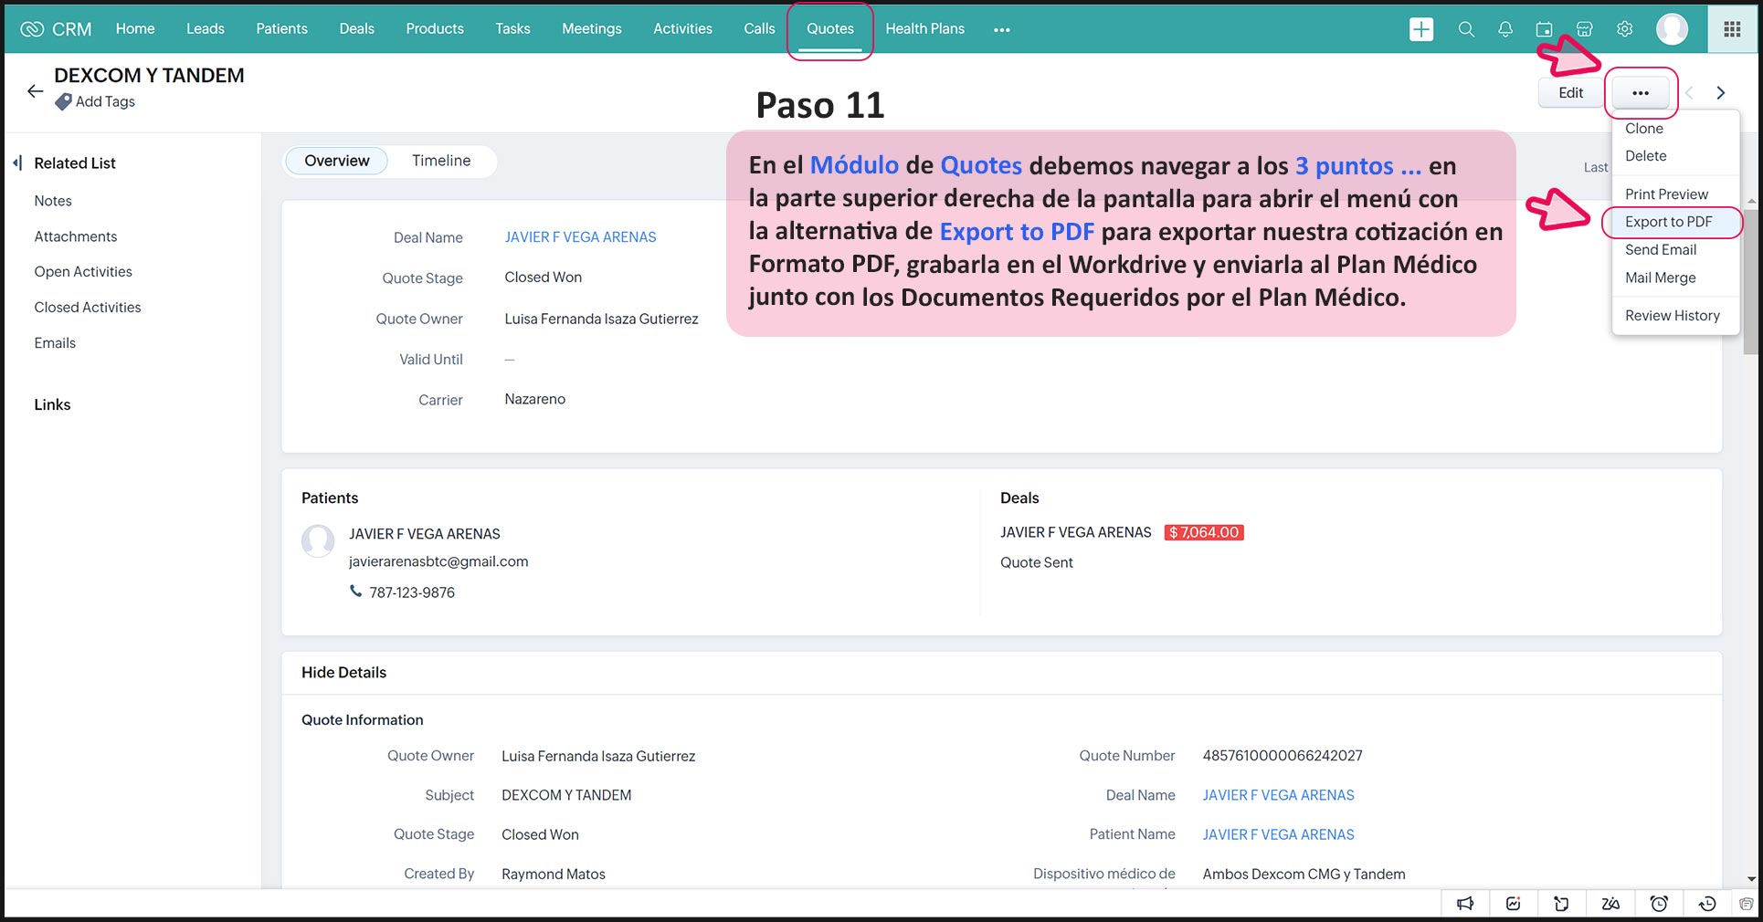Select Export to PDF from menu

(x=1668, y=222)
